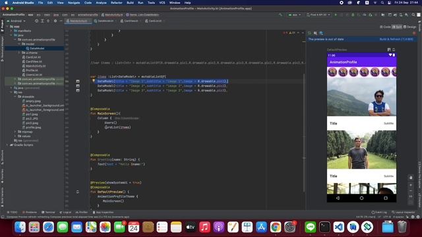Switch to Design editor view
The height and width of the screenshot is (237, 422).
(x=409, y=27)
